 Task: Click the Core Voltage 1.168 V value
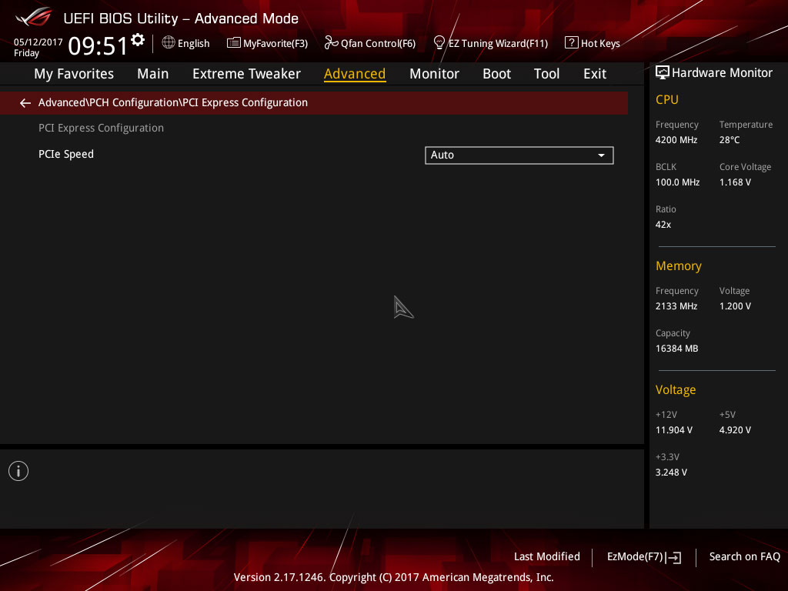(735, 182)
